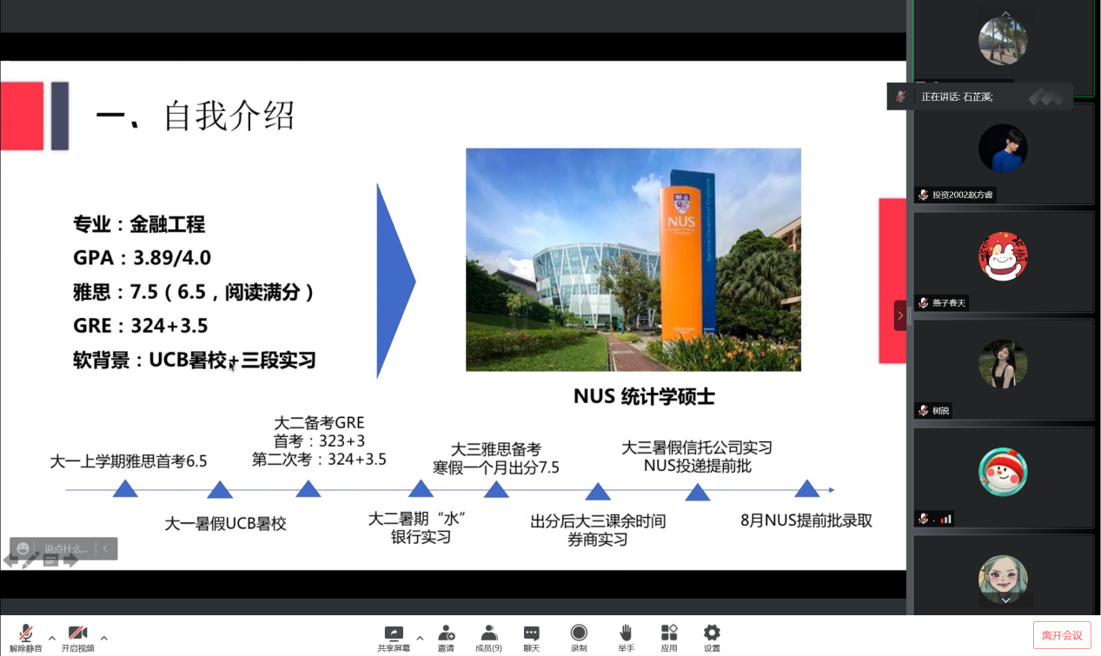Open video options arrow beside 开启视频
This screenshot has height=656, width=1101.
click(x=104, y=638)
